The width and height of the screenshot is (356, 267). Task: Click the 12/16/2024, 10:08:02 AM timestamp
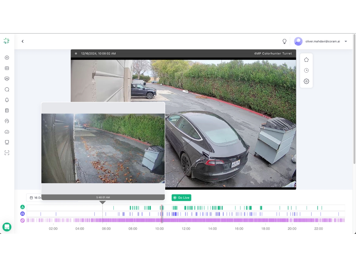(98, 53)
